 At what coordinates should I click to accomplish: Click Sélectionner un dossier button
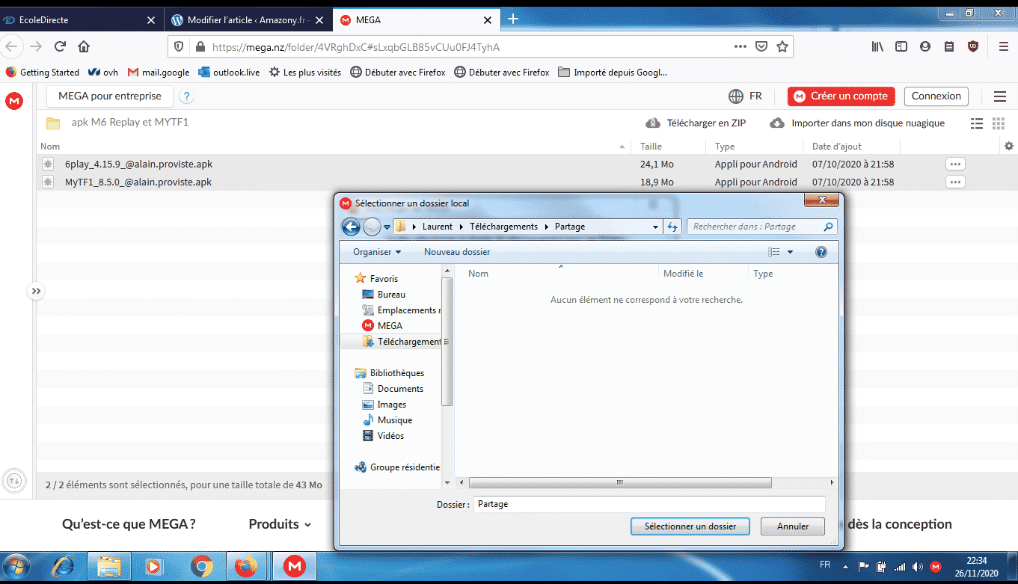[690, 526]
